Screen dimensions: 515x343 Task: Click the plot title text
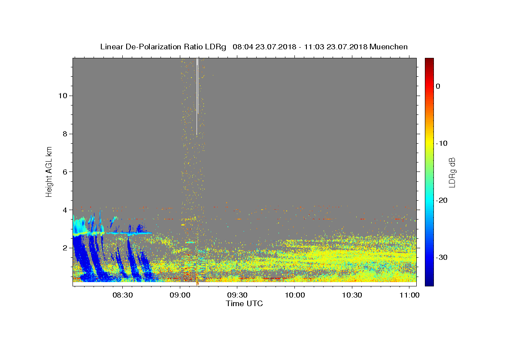(254, 47)
